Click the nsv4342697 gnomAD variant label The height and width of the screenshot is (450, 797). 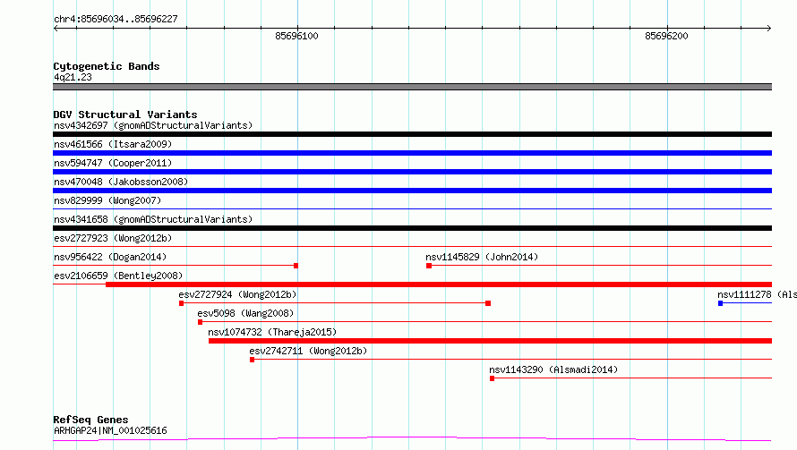click(153, 125)
